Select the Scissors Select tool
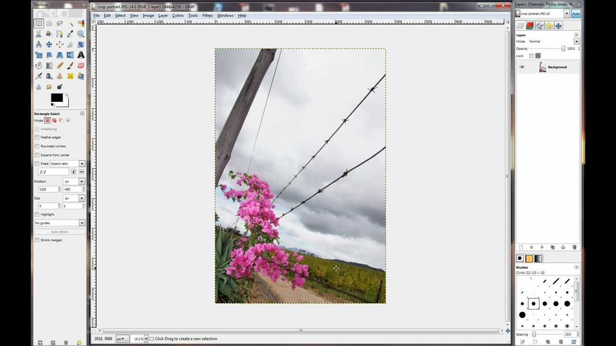This screenshot has height=346, width=616. click(38, 34)
